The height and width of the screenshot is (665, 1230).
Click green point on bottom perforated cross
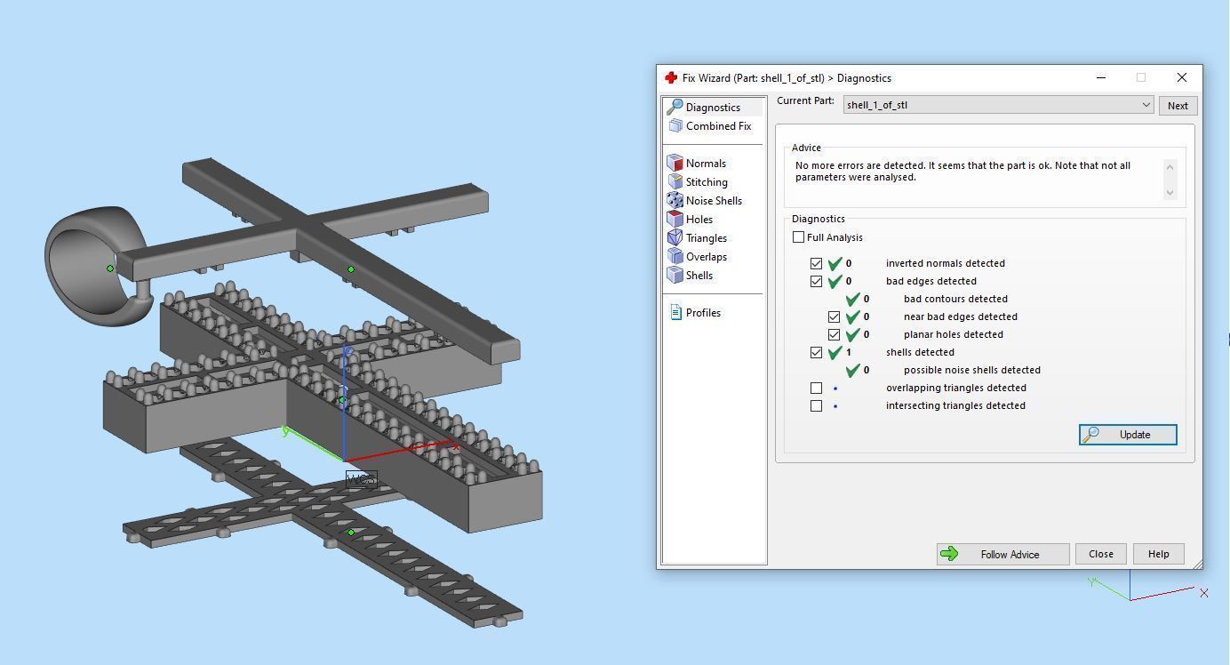pos(351,533)
